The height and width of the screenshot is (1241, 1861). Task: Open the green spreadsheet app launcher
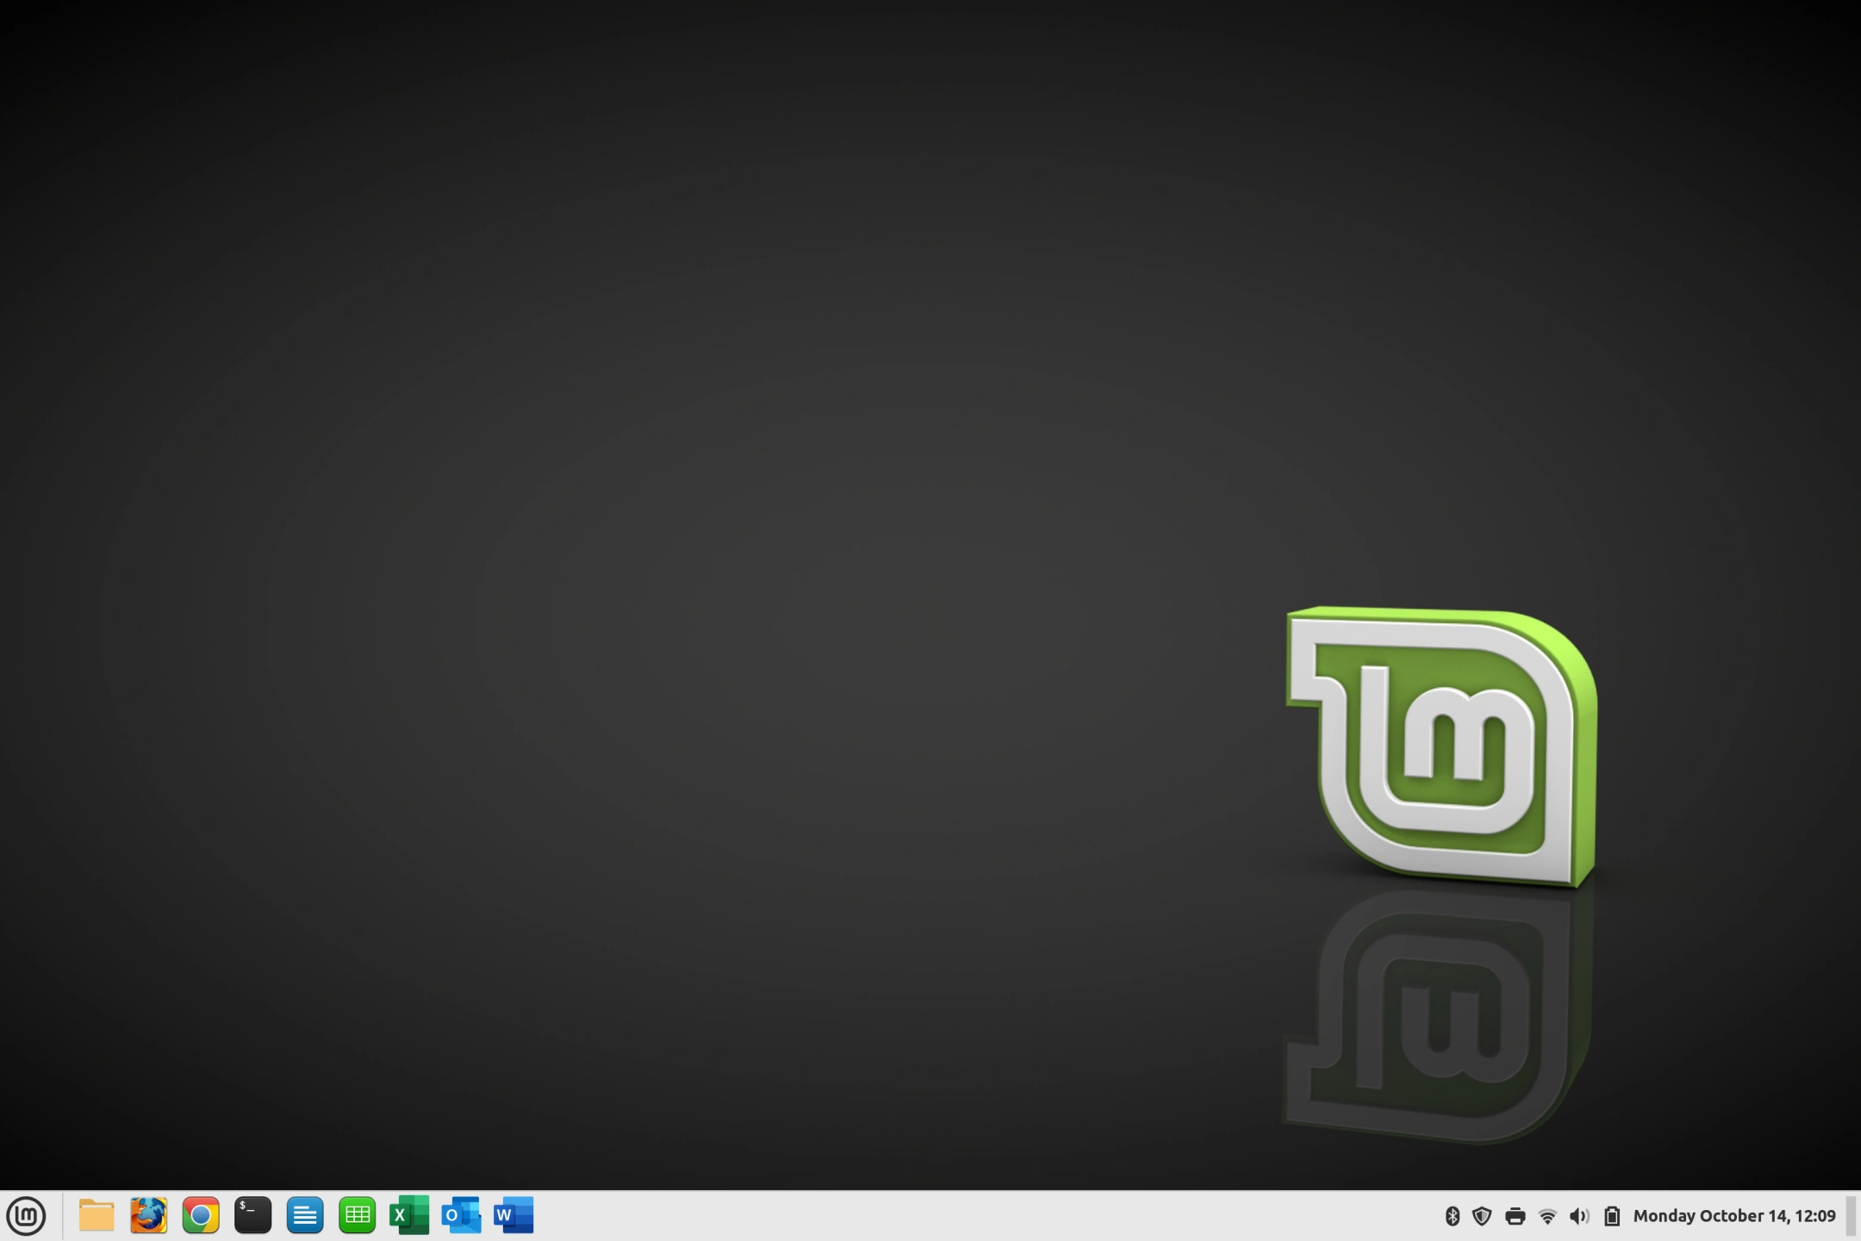[x=357, y=1216]
